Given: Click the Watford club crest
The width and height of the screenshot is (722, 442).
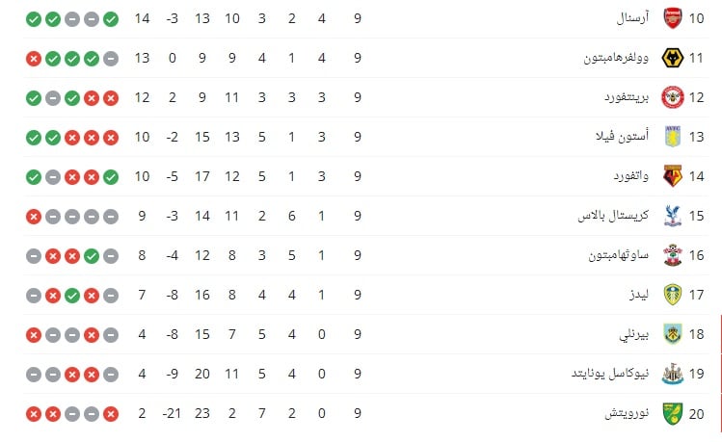Looking at the screenshot, I should click(672, 176).
